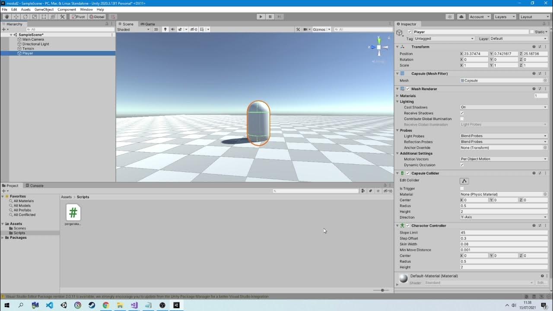Open custom editor tools icon
Image resolution: width=553 pixels, height=311 pixels.
click(62, 17)
